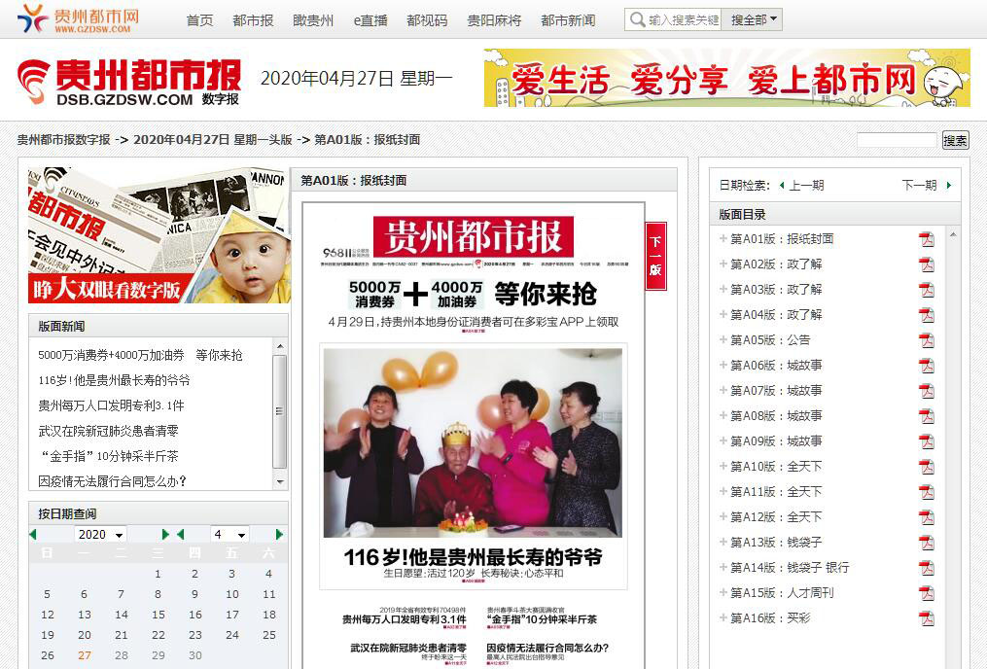
Task: Click the red 下一版 button
Action: coord(655,256)
